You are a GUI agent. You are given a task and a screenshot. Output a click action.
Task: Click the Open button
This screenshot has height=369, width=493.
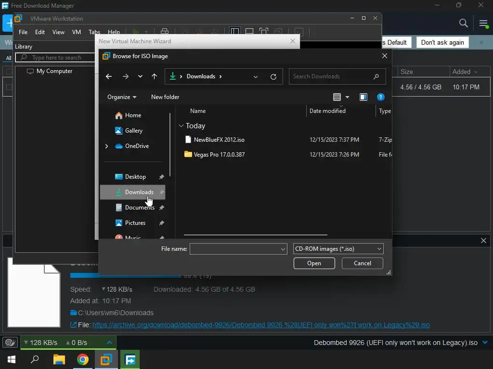coord(314,263)
